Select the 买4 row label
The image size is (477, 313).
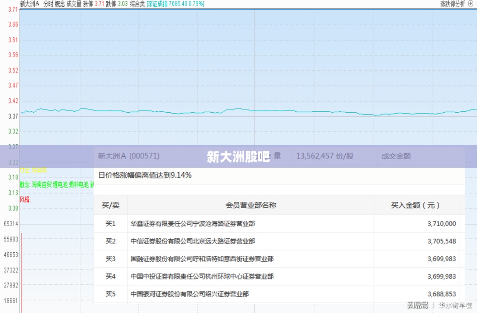coord(111,277)
